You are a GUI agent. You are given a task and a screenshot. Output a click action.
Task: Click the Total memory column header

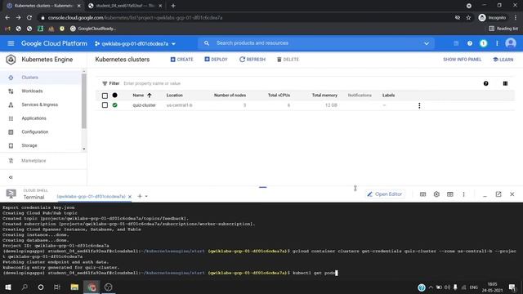point(324,96)
